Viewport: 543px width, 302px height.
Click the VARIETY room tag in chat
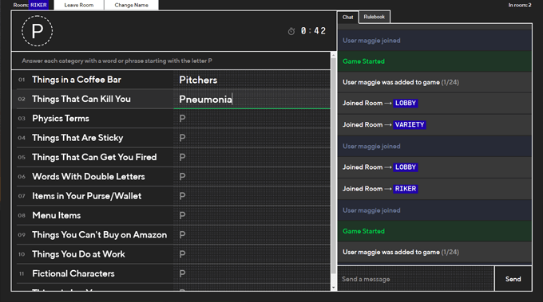(x=410, y=125)
